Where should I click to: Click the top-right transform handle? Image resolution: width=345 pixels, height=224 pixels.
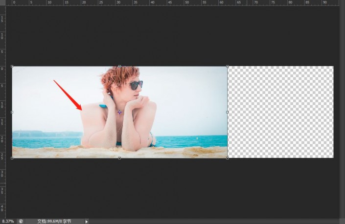(x=227, y=66)
